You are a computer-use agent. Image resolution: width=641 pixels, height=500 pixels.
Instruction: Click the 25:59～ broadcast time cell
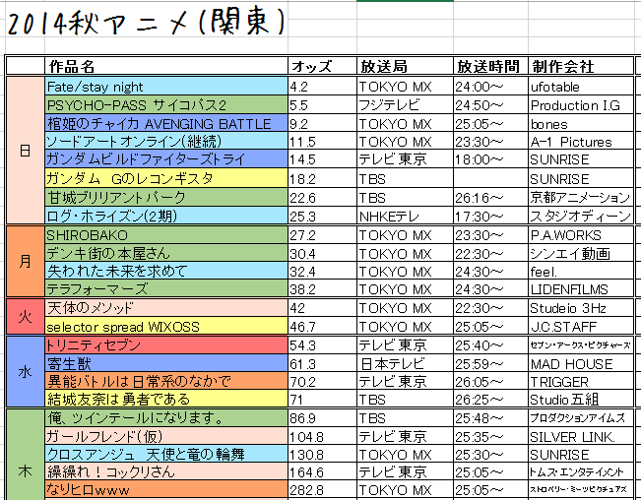[490, 363]
